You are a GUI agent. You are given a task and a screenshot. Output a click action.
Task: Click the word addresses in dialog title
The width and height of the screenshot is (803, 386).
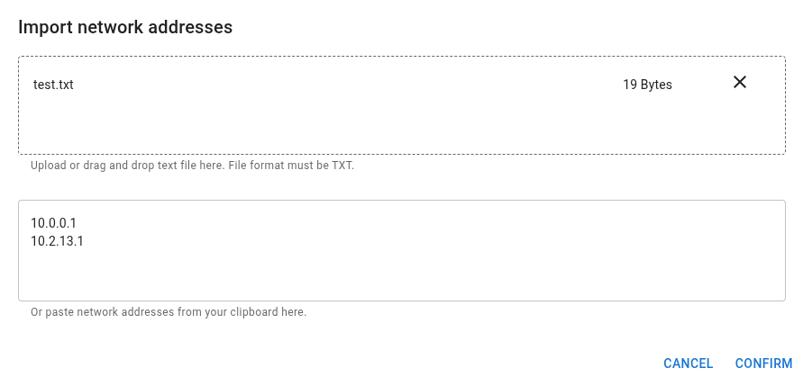(193, 27)
